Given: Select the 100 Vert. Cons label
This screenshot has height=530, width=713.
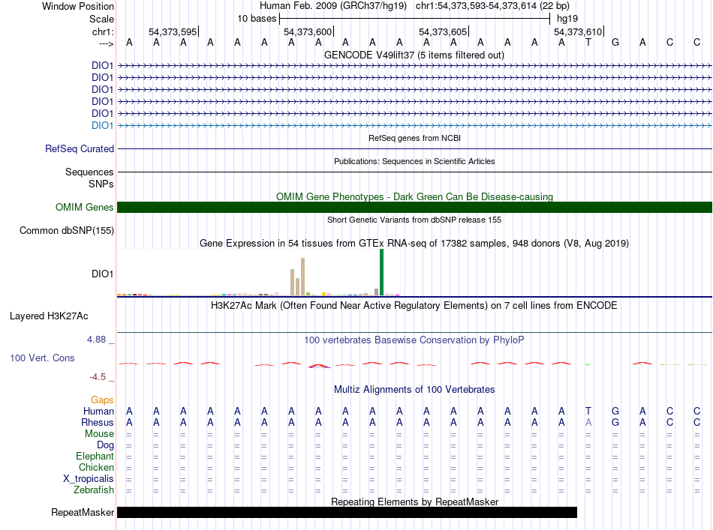Looking at the screenshot, I should [x=42, y=358].
